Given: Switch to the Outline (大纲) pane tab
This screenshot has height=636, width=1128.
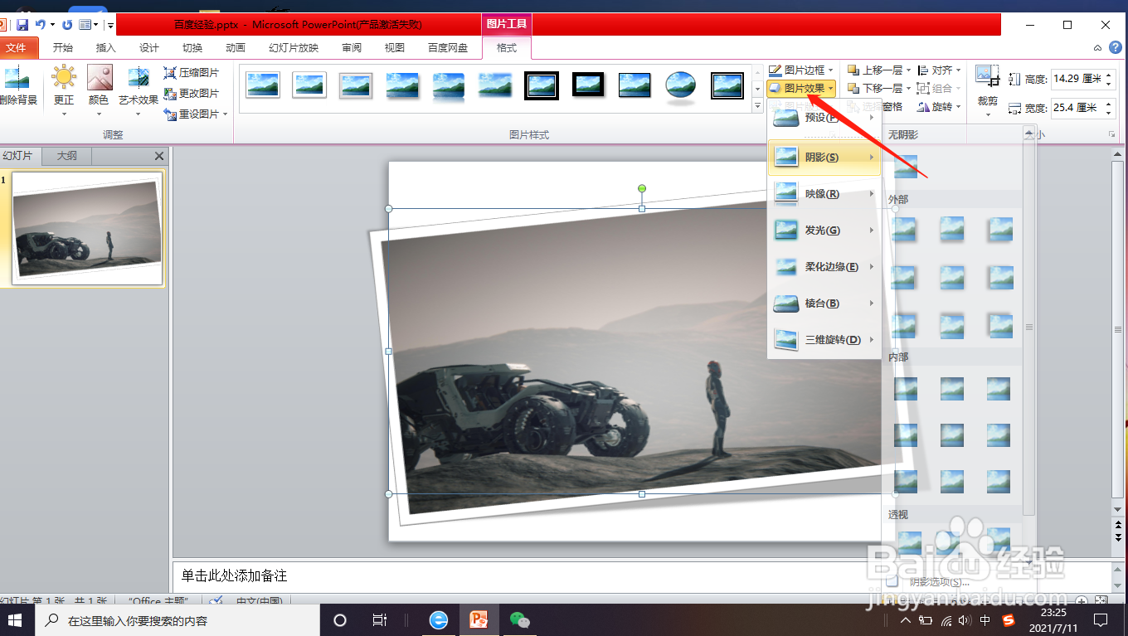Looking at the screenshot, I should click(66, 156).
